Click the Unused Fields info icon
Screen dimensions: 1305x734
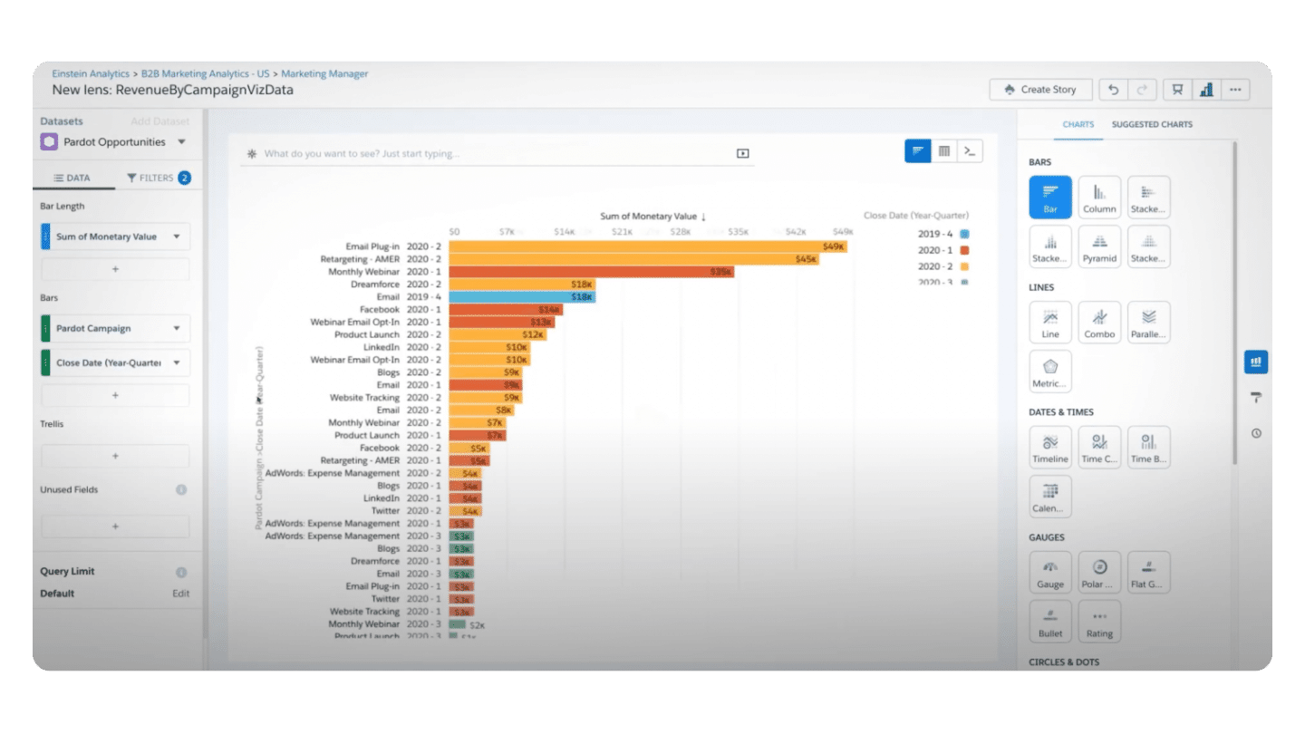[x=181, y=490]
